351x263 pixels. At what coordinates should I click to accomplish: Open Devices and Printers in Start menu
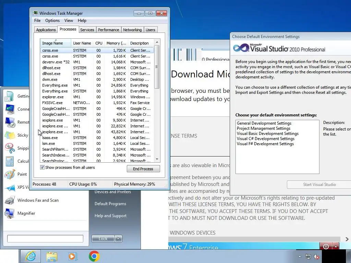click(112, 192)
